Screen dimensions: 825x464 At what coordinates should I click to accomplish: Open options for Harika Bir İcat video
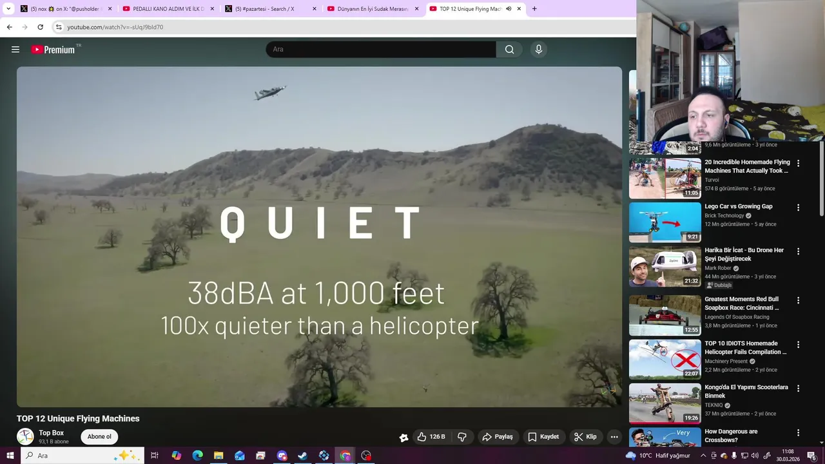pyautogui.click(x=798, y=251)
